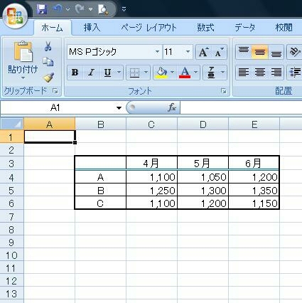Decrease font size with small A
This screenshot has height=303, width=302.
click(x=219, y=52)
